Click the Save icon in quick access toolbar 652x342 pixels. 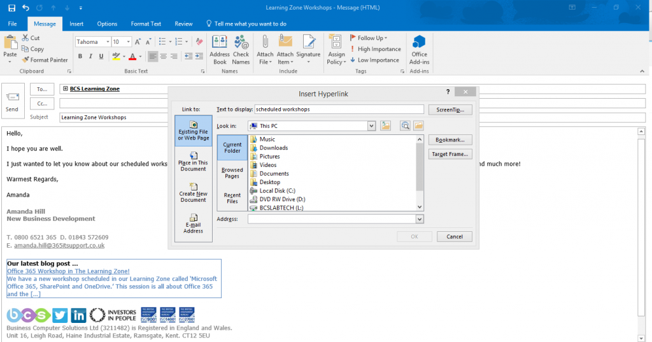coord(11,8)
